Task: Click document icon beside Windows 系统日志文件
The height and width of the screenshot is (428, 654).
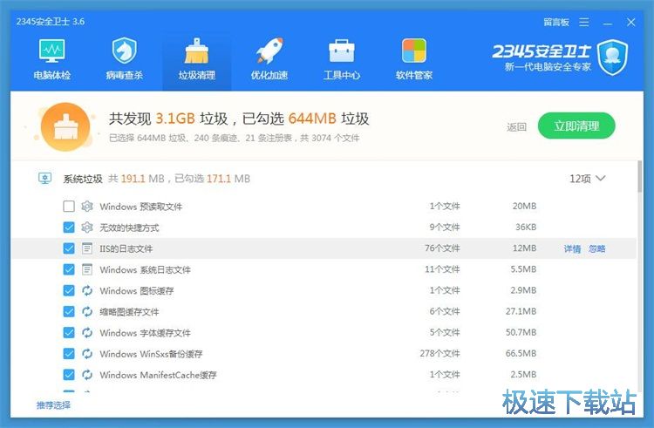Action: tap(86, 269)
